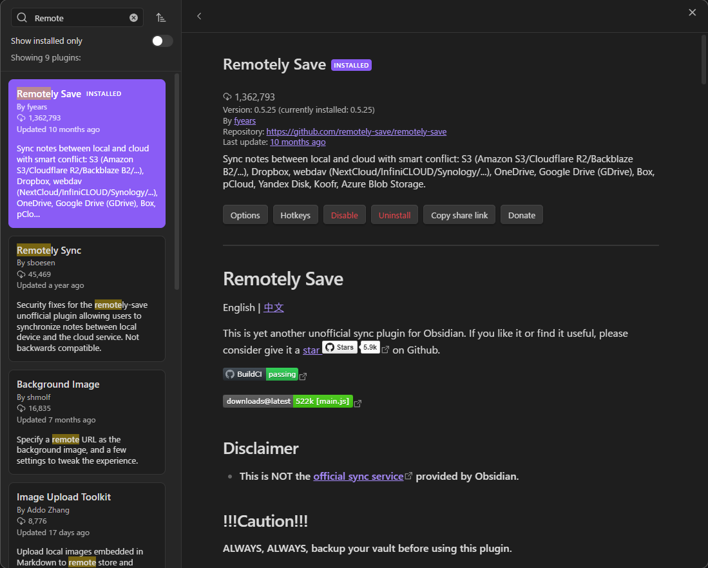
Task: Click the 45,469 download count
Action: [39, 274]
